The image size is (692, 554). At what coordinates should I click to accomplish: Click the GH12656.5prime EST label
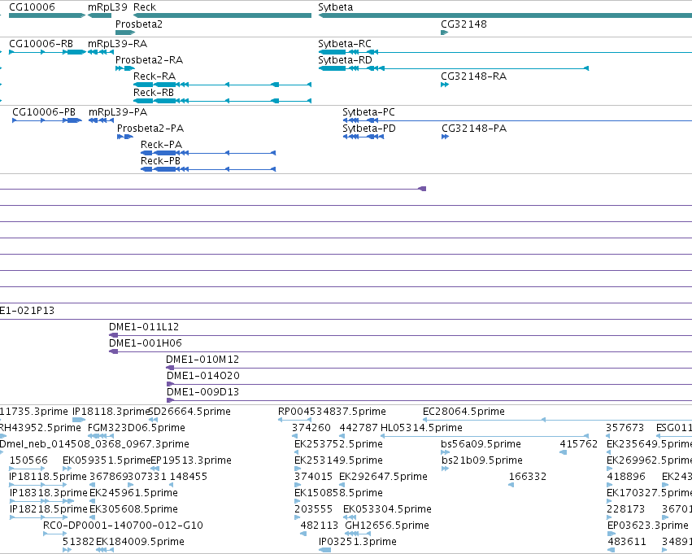[387, 526]
